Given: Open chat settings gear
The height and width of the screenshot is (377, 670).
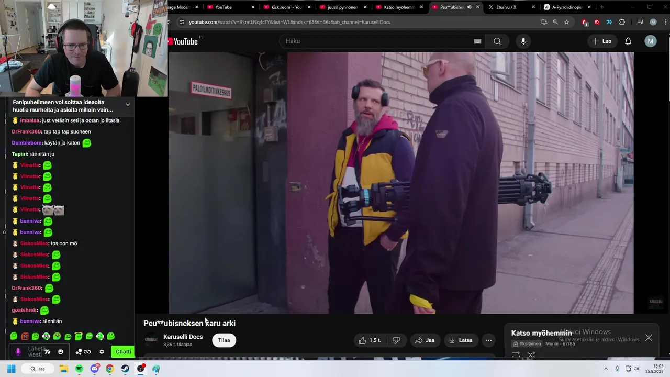Looking at the screenshot, I should pos(102,352).
